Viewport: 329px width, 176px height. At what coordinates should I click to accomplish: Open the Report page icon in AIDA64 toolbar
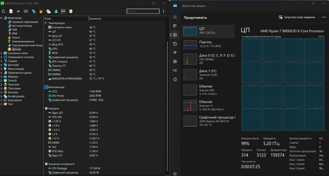point(11,11)
